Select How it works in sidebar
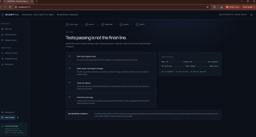Image resolution: width=256 pixels, height=137 pixels. pos(8,117)
